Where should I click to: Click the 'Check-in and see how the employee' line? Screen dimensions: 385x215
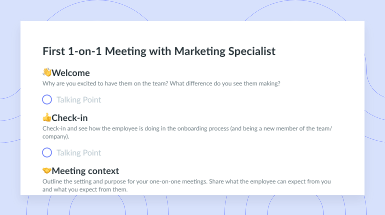click(x=187, y=128)
